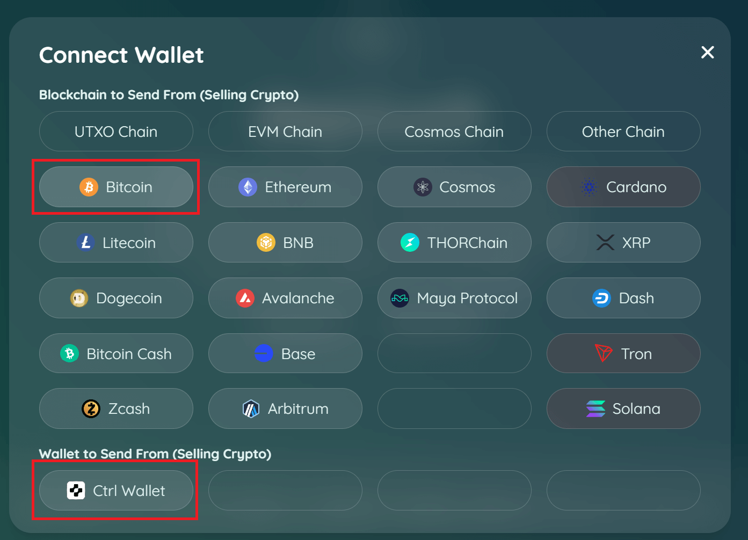Choose the Other Chain category
Viewport: 748px width, 540px height.
tap(623, 132)
